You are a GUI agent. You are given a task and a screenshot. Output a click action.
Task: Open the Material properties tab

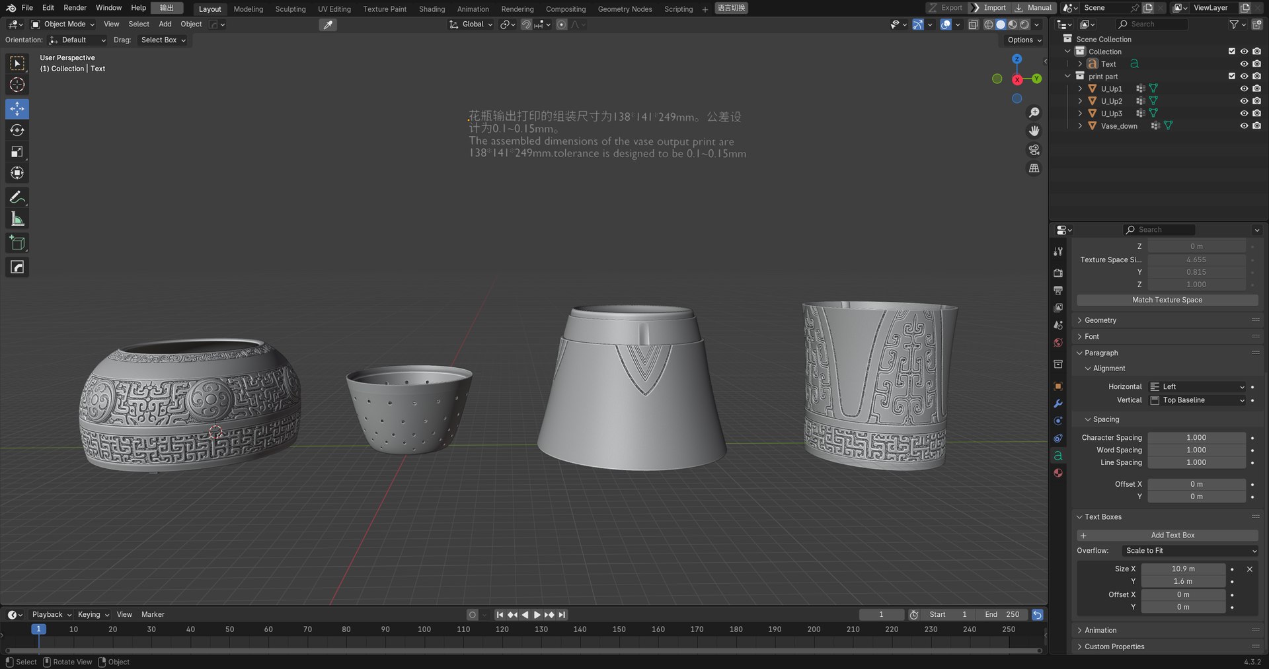[x=1058, y=473]
